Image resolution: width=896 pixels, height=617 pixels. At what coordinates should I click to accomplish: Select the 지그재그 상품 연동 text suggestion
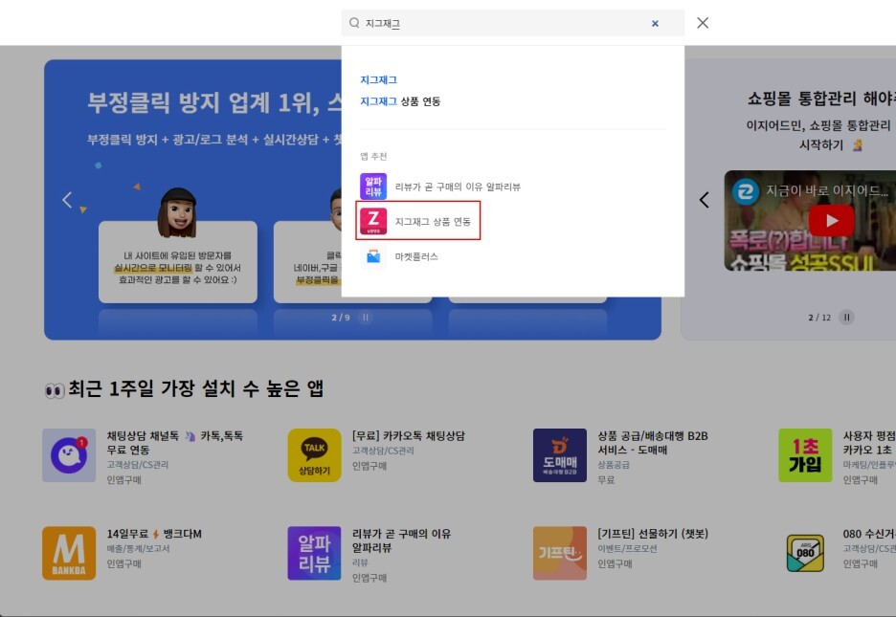[x=400, y=101]
